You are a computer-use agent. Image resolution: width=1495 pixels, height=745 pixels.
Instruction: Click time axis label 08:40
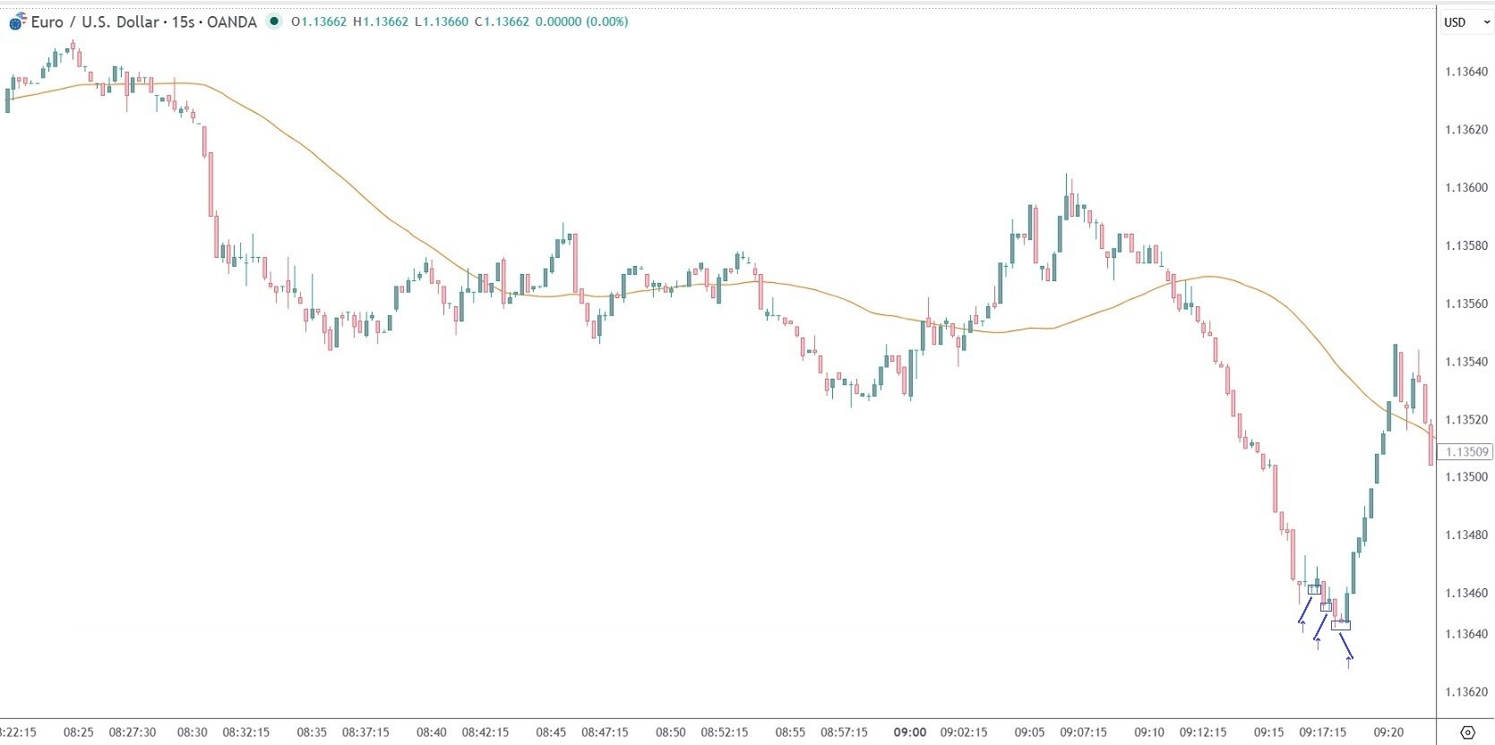point(431,732)
